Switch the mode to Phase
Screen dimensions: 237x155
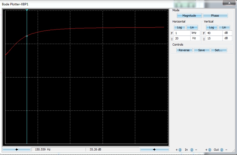[215, 16]
